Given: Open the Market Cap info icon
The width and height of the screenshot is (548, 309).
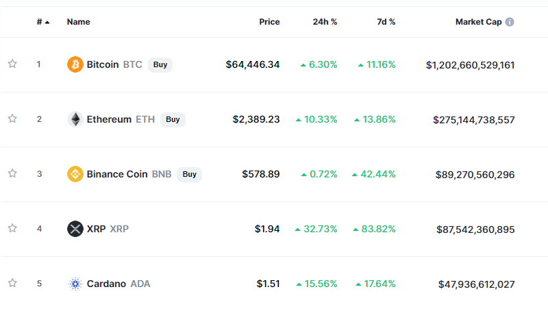Looking at the screenshot, I should pos(510,22).
